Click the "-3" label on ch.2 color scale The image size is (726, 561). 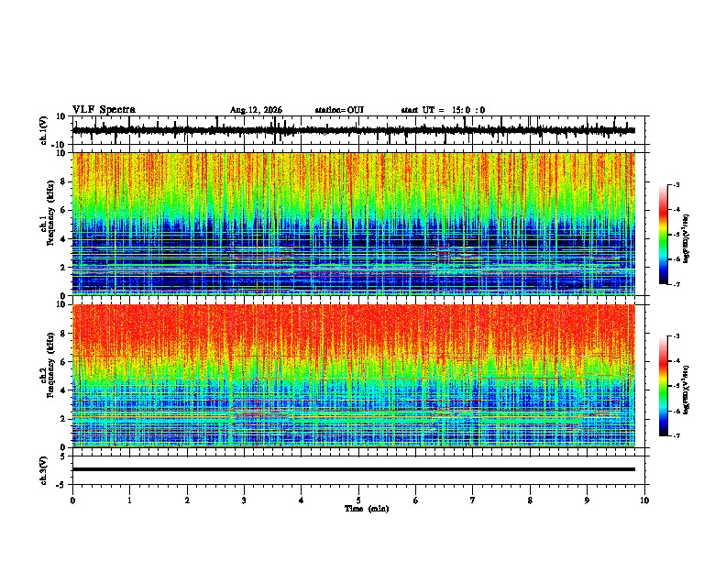[676, 336]
